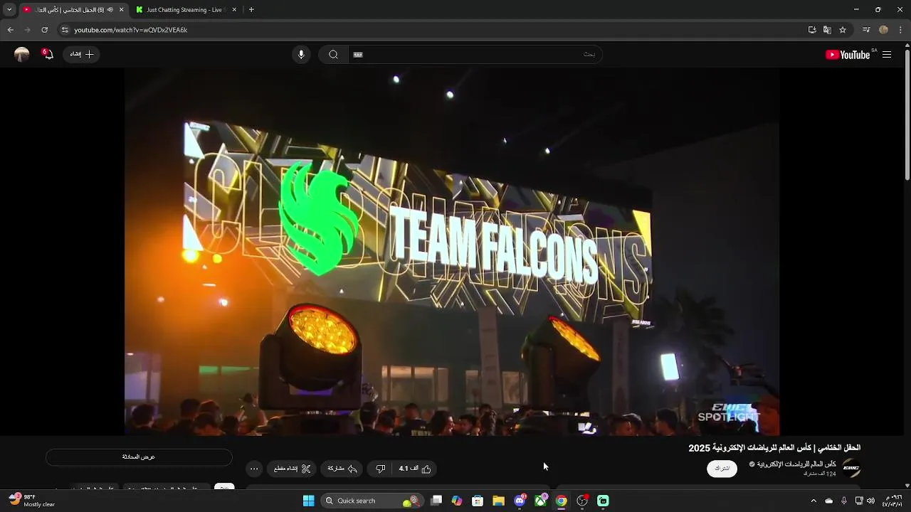
Task: Open the on-screen keyboard icon in search box
Action: 358,55
